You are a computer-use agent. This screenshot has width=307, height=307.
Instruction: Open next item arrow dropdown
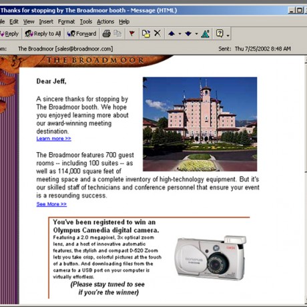[x=196, y=34]
